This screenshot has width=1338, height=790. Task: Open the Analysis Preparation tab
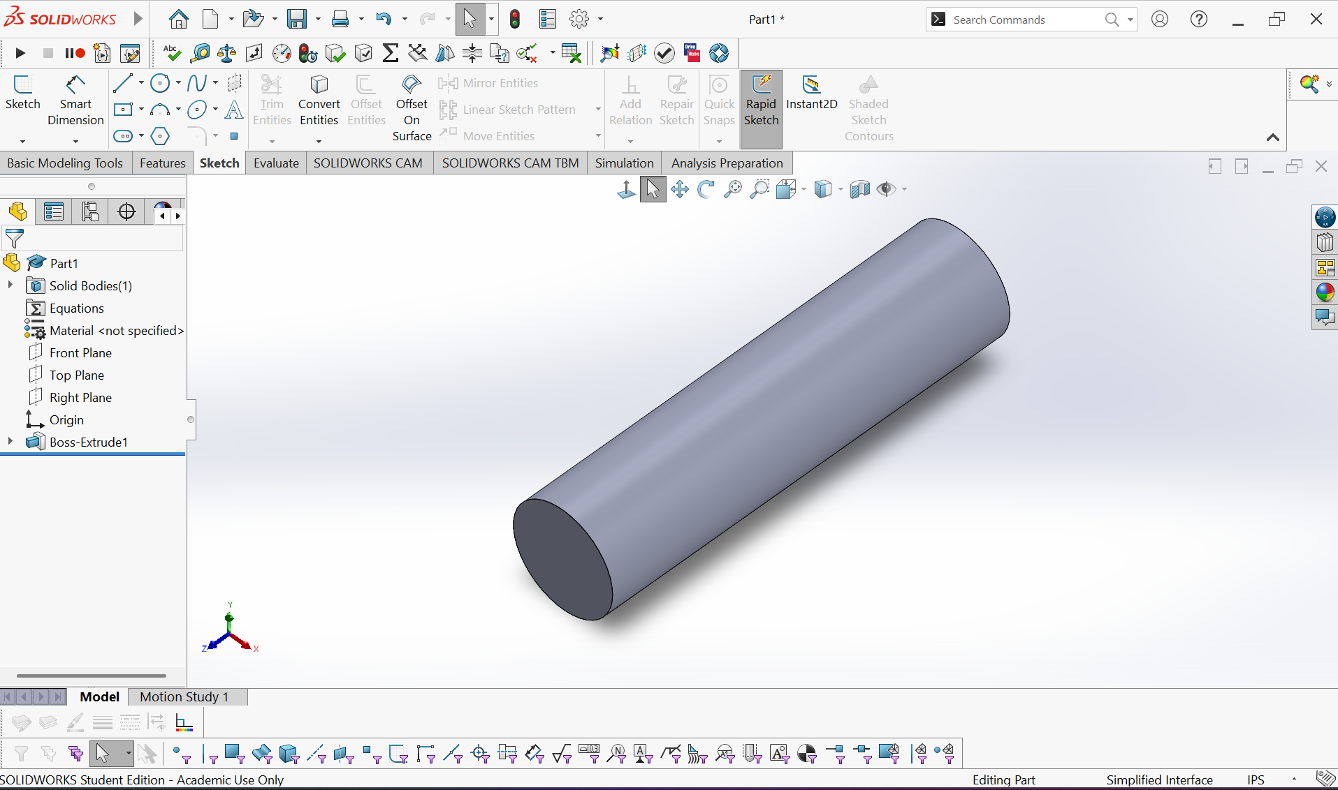click(x=727, y=163)
